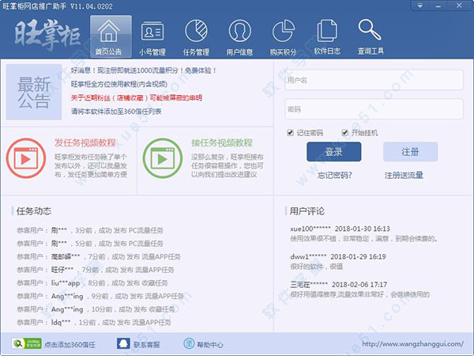Click the 旺掌柜 logo
The height and width of the screenshot is (356, 474).
(47, 35)
